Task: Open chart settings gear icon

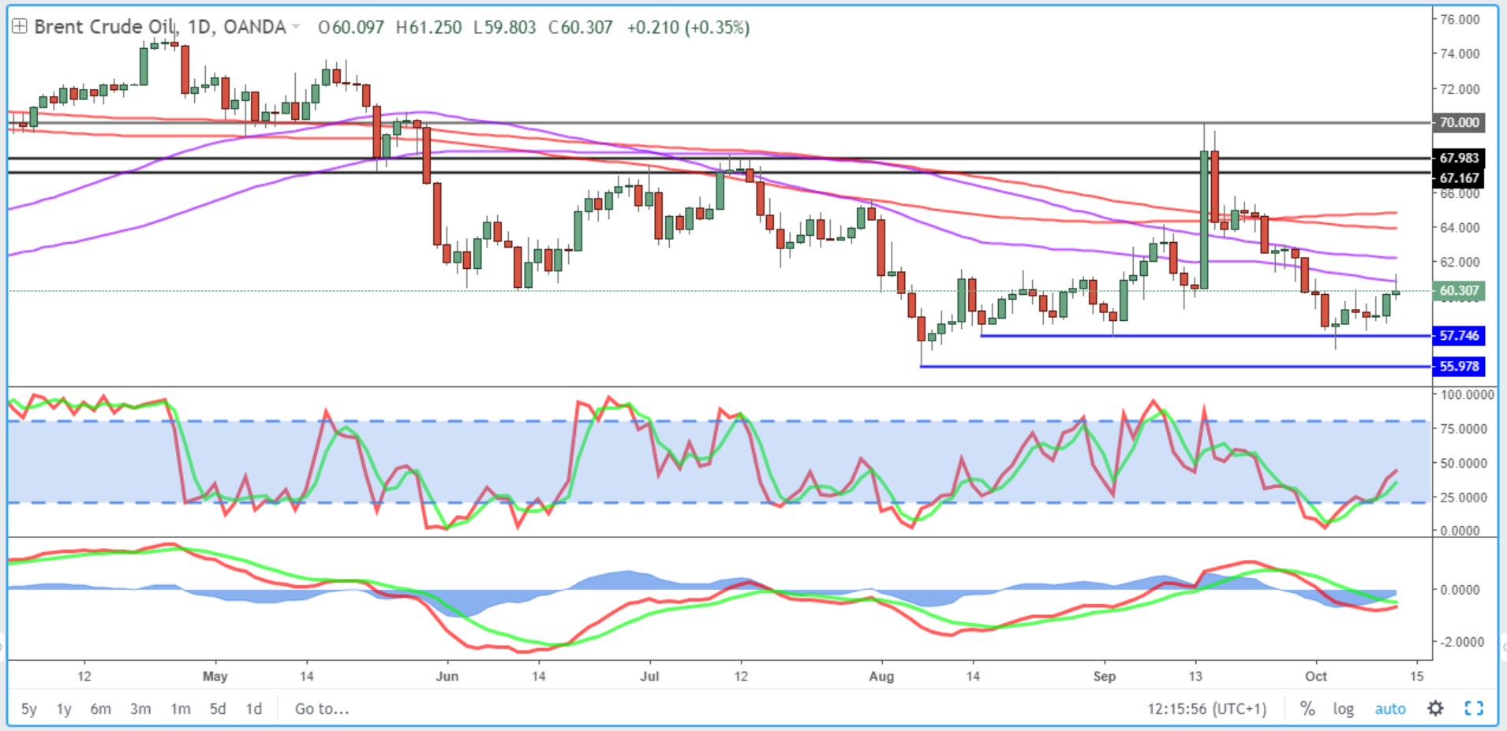Action: click(1436, 708)
